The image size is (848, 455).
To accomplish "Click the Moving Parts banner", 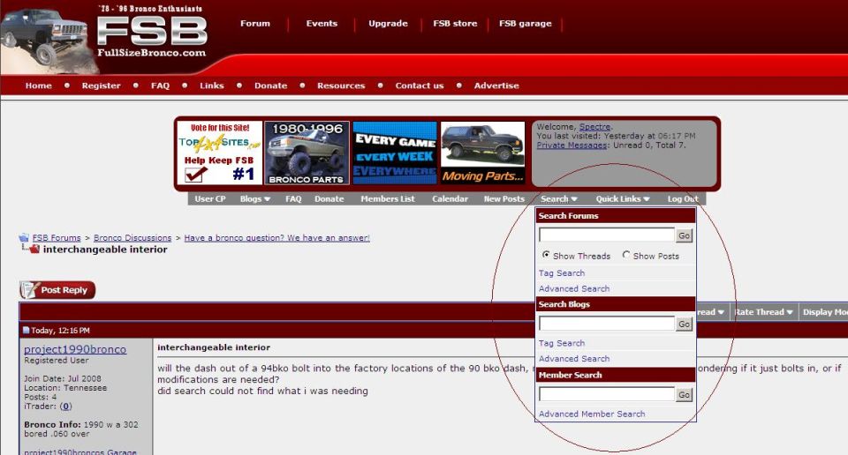I will point(482,153).
